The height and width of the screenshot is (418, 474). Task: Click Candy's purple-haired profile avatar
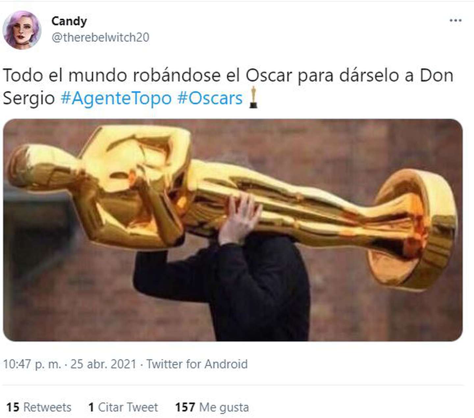point(22,30)
